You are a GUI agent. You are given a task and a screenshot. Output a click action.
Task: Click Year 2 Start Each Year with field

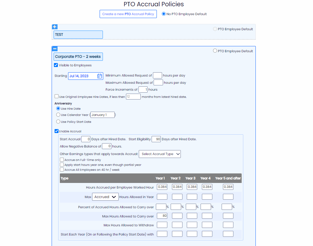tap(177, 234)
